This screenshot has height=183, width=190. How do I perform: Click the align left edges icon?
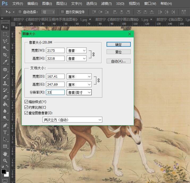pyautogui.click(x=115, y=12)
